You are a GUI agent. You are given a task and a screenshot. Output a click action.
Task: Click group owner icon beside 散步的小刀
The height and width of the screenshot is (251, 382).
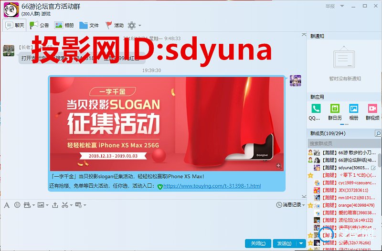point(310,152)
